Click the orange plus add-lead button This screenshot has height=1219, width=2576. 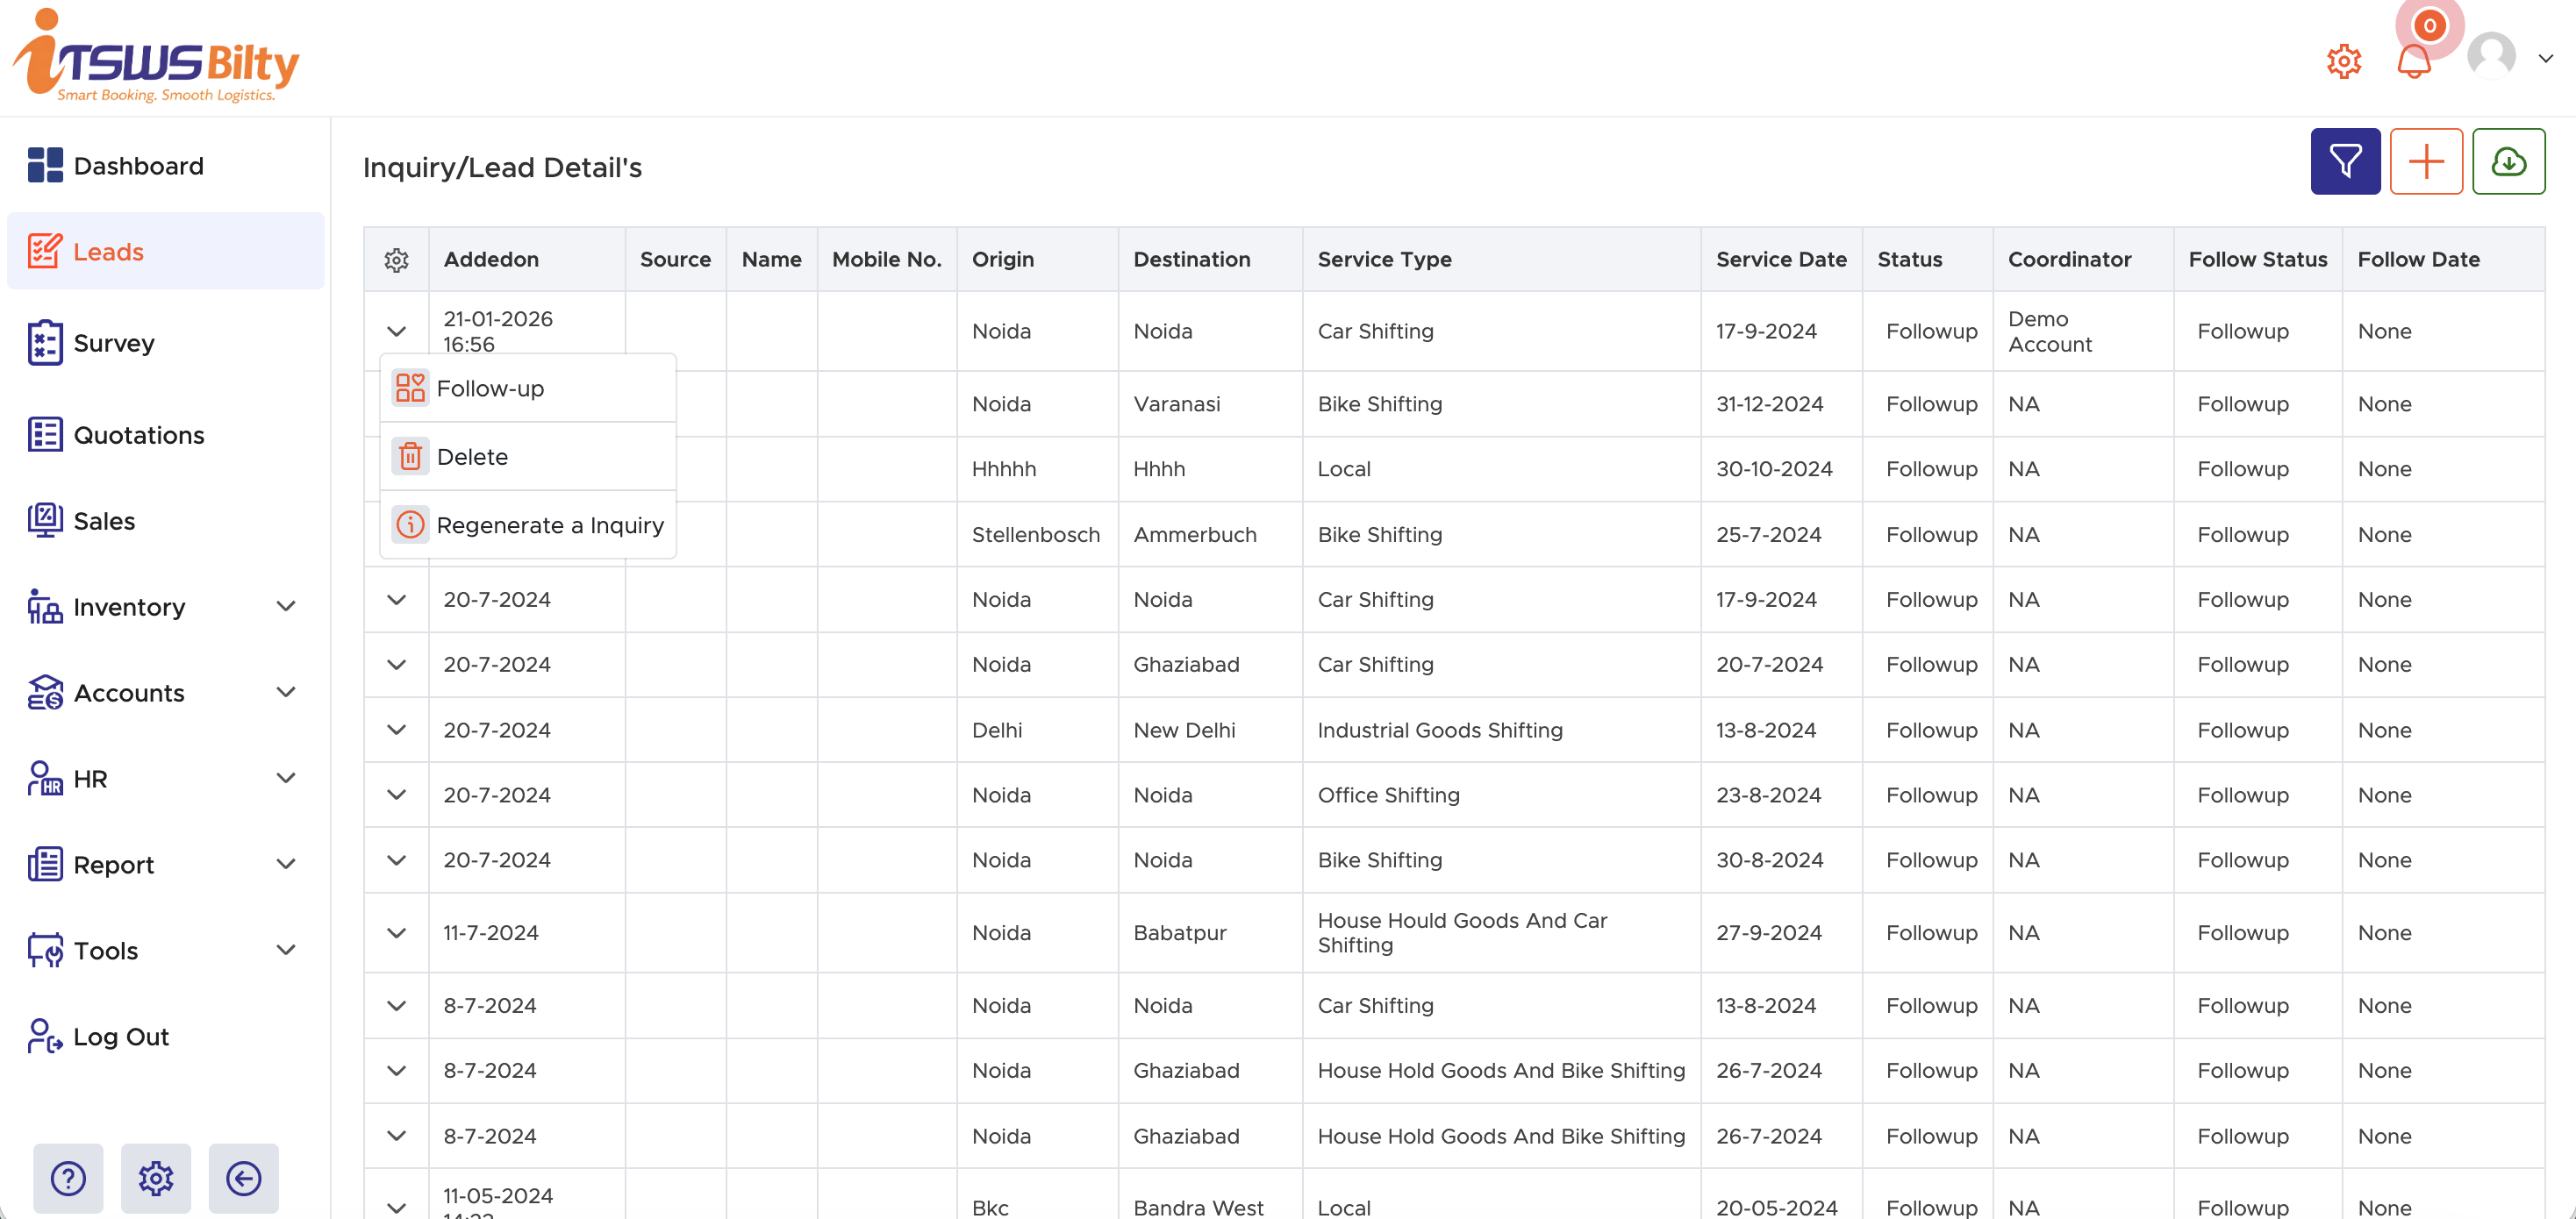(2425, 160)
